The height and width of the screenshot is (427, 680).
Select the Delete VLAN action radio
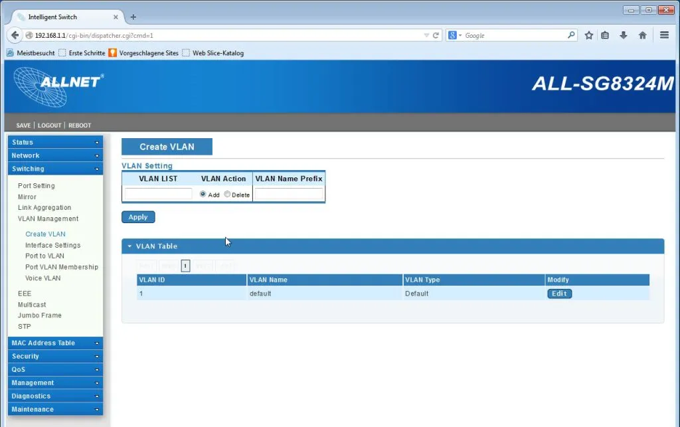tap(227, 195)
